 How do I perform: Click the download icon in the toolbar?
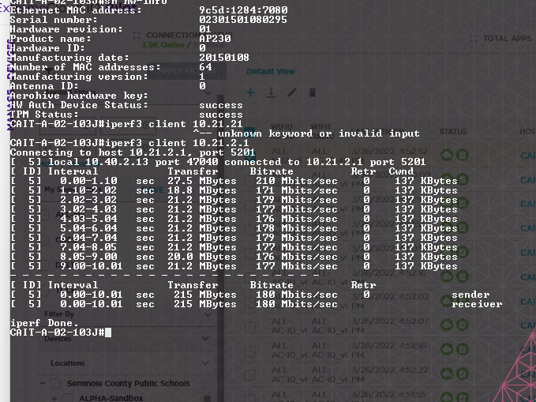[271, 92]
